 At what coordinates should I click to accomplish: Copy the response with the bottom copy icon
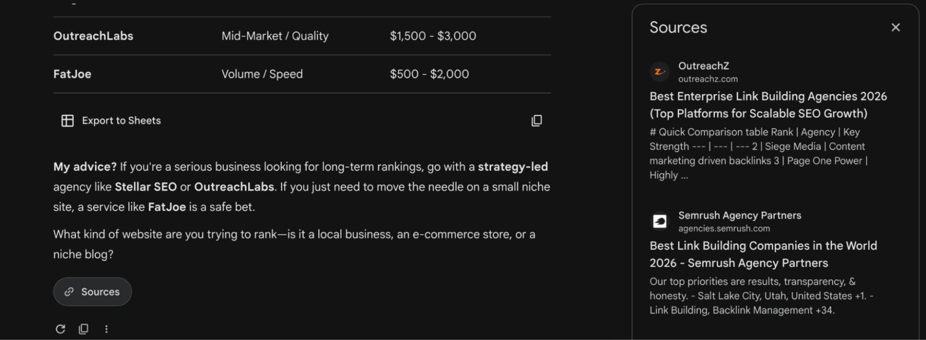click(x=83, y=329)
